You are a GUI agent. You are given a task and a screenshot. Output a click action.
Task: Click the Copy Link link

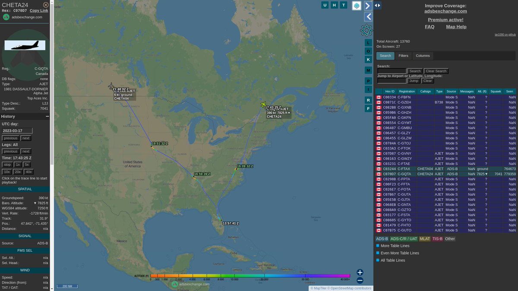[39, 10]
